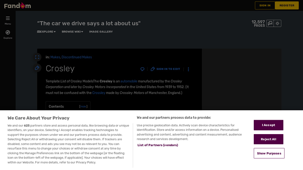Click the Sign In button
The image size is (303, 170).
click(x=265, y=5)
